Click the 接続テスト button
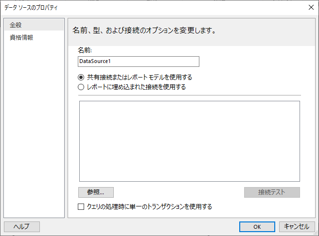319x236 pixels. 272,192
